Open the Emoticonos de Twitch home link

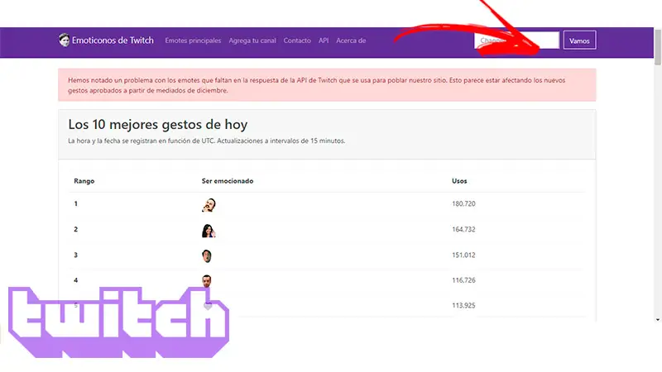(x=113, y=41)
